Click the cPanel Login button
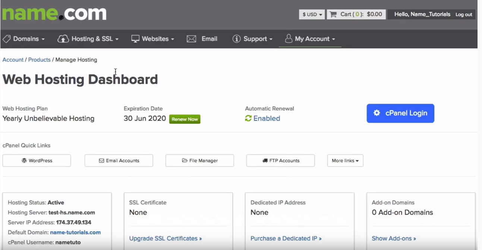The image size is (482, 250). [x=400, y=113]
